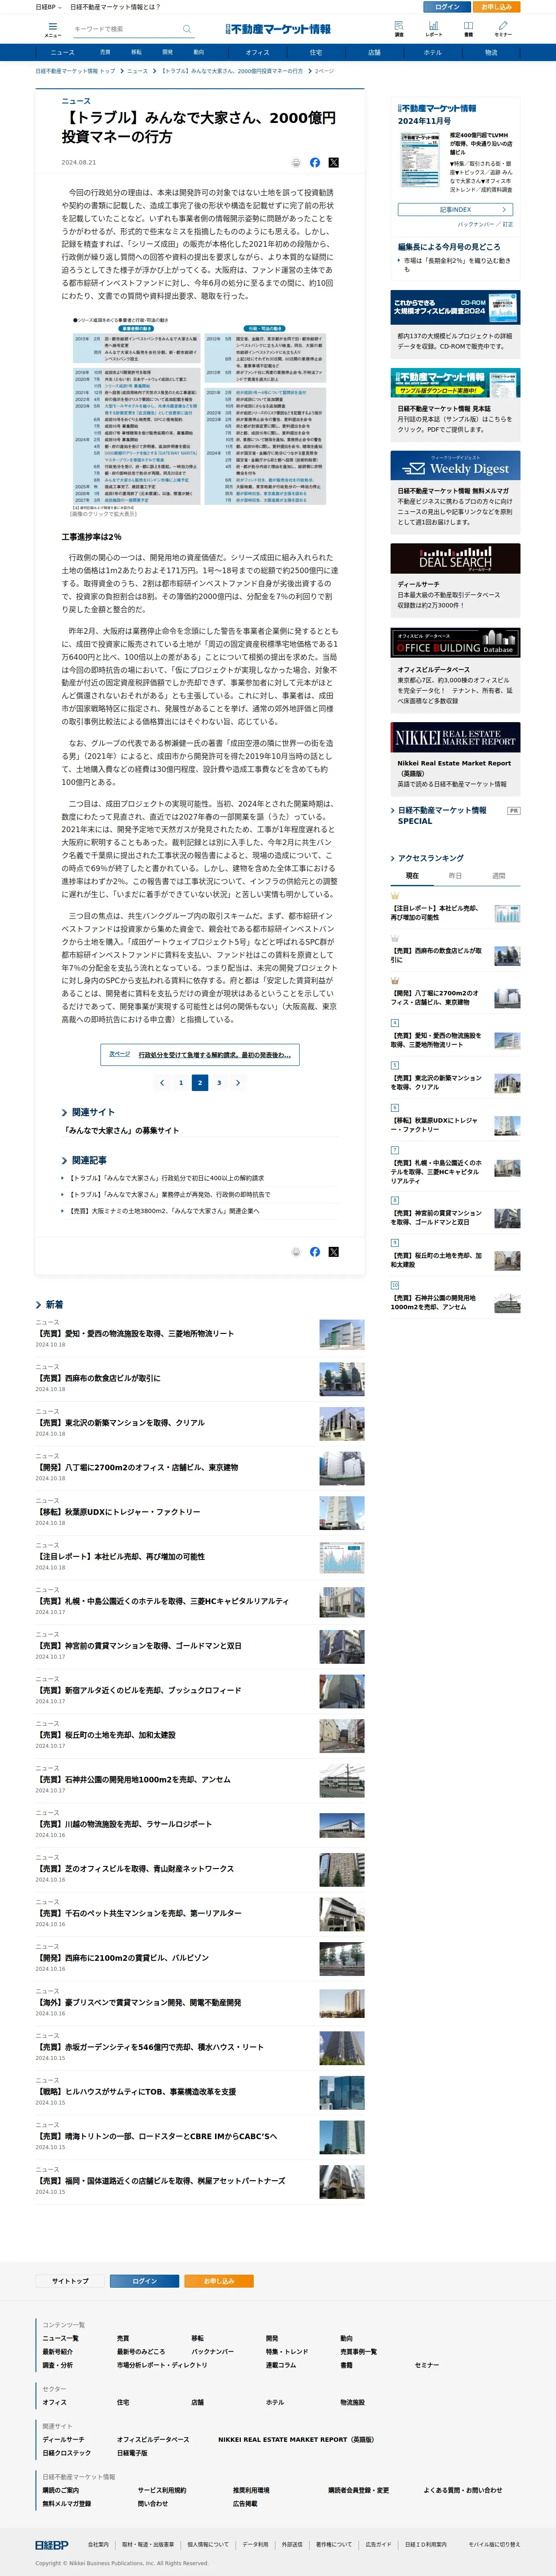Viewport: 556px width, 2576px height.
Task: Click Facebook icon below 関連記事 list
Action: click(315, 1251)
